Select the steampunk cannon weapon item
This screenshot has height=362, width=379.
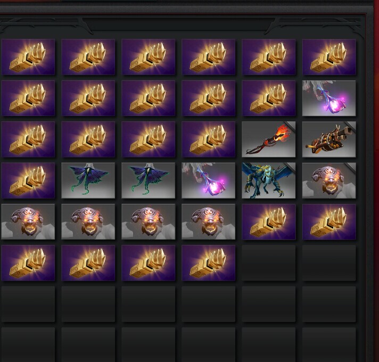[329, 139]
